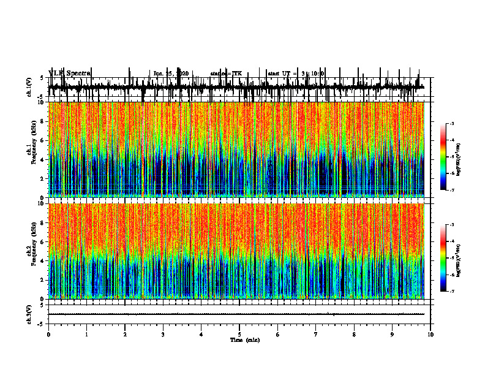Click the '-4' tick on ch.2 color bar
This screenshot has width=485, height=375.
(x=451, y=241)
